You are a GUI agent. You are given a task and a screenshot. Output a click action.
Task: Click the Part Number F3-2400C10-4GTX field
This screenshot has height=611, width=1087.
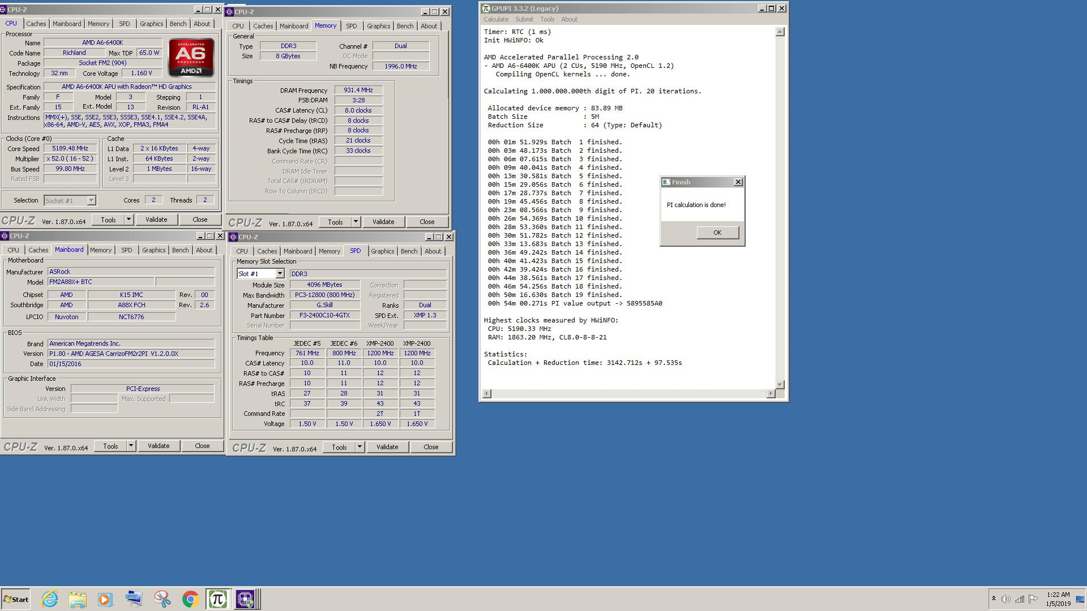coord(324,315)
